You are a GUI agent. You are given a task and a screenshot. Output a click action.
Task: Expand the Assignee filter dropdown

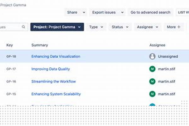pyautogui.click(x=157, y=27)
